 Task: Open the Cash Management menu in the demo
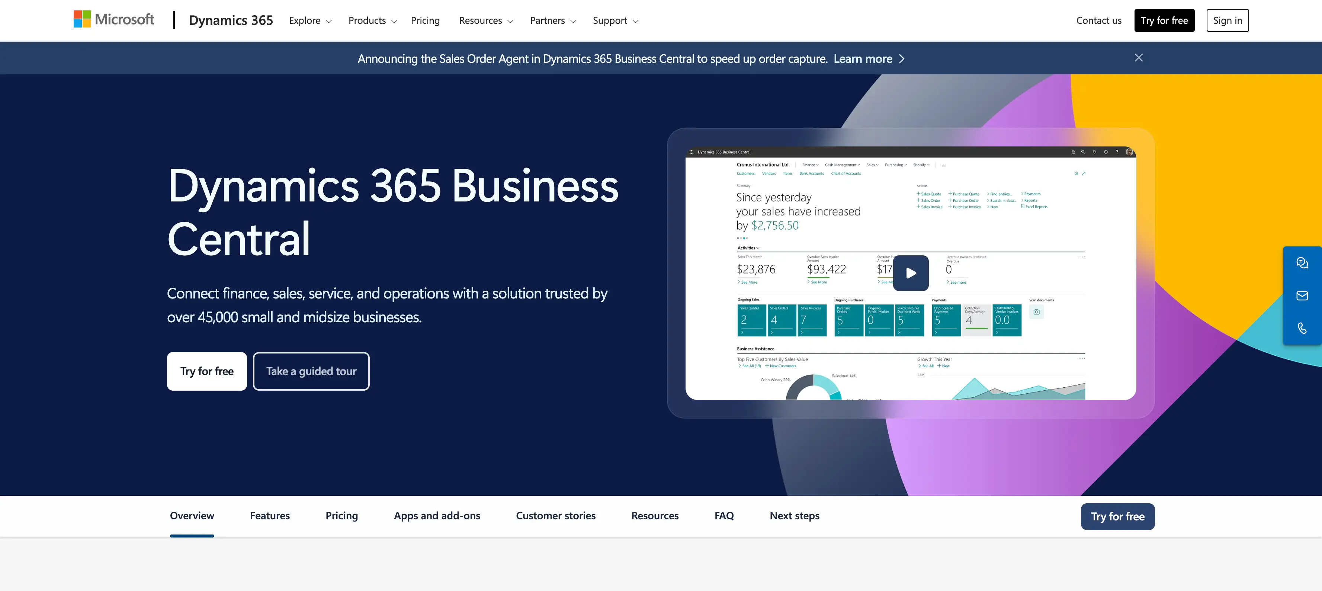[842, 165]
